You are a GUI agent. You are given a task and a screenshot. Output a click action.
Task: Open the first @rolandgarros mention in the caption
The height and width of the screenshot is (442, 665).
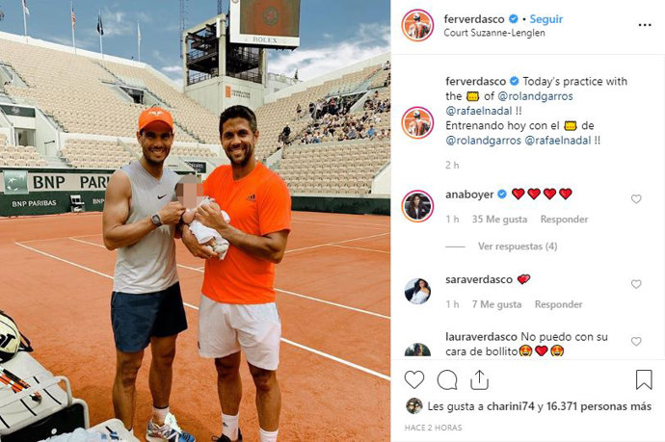click(x=535, y=96)
